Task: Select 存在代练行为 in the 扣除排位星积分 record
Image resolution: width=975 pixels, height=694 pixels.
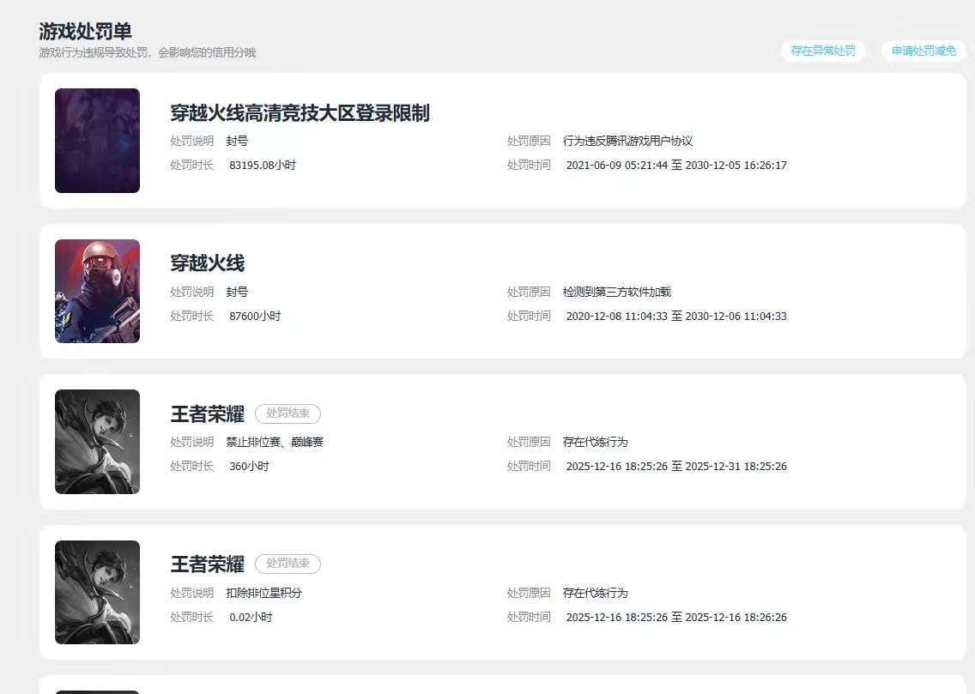Action: tap(595, 594)
